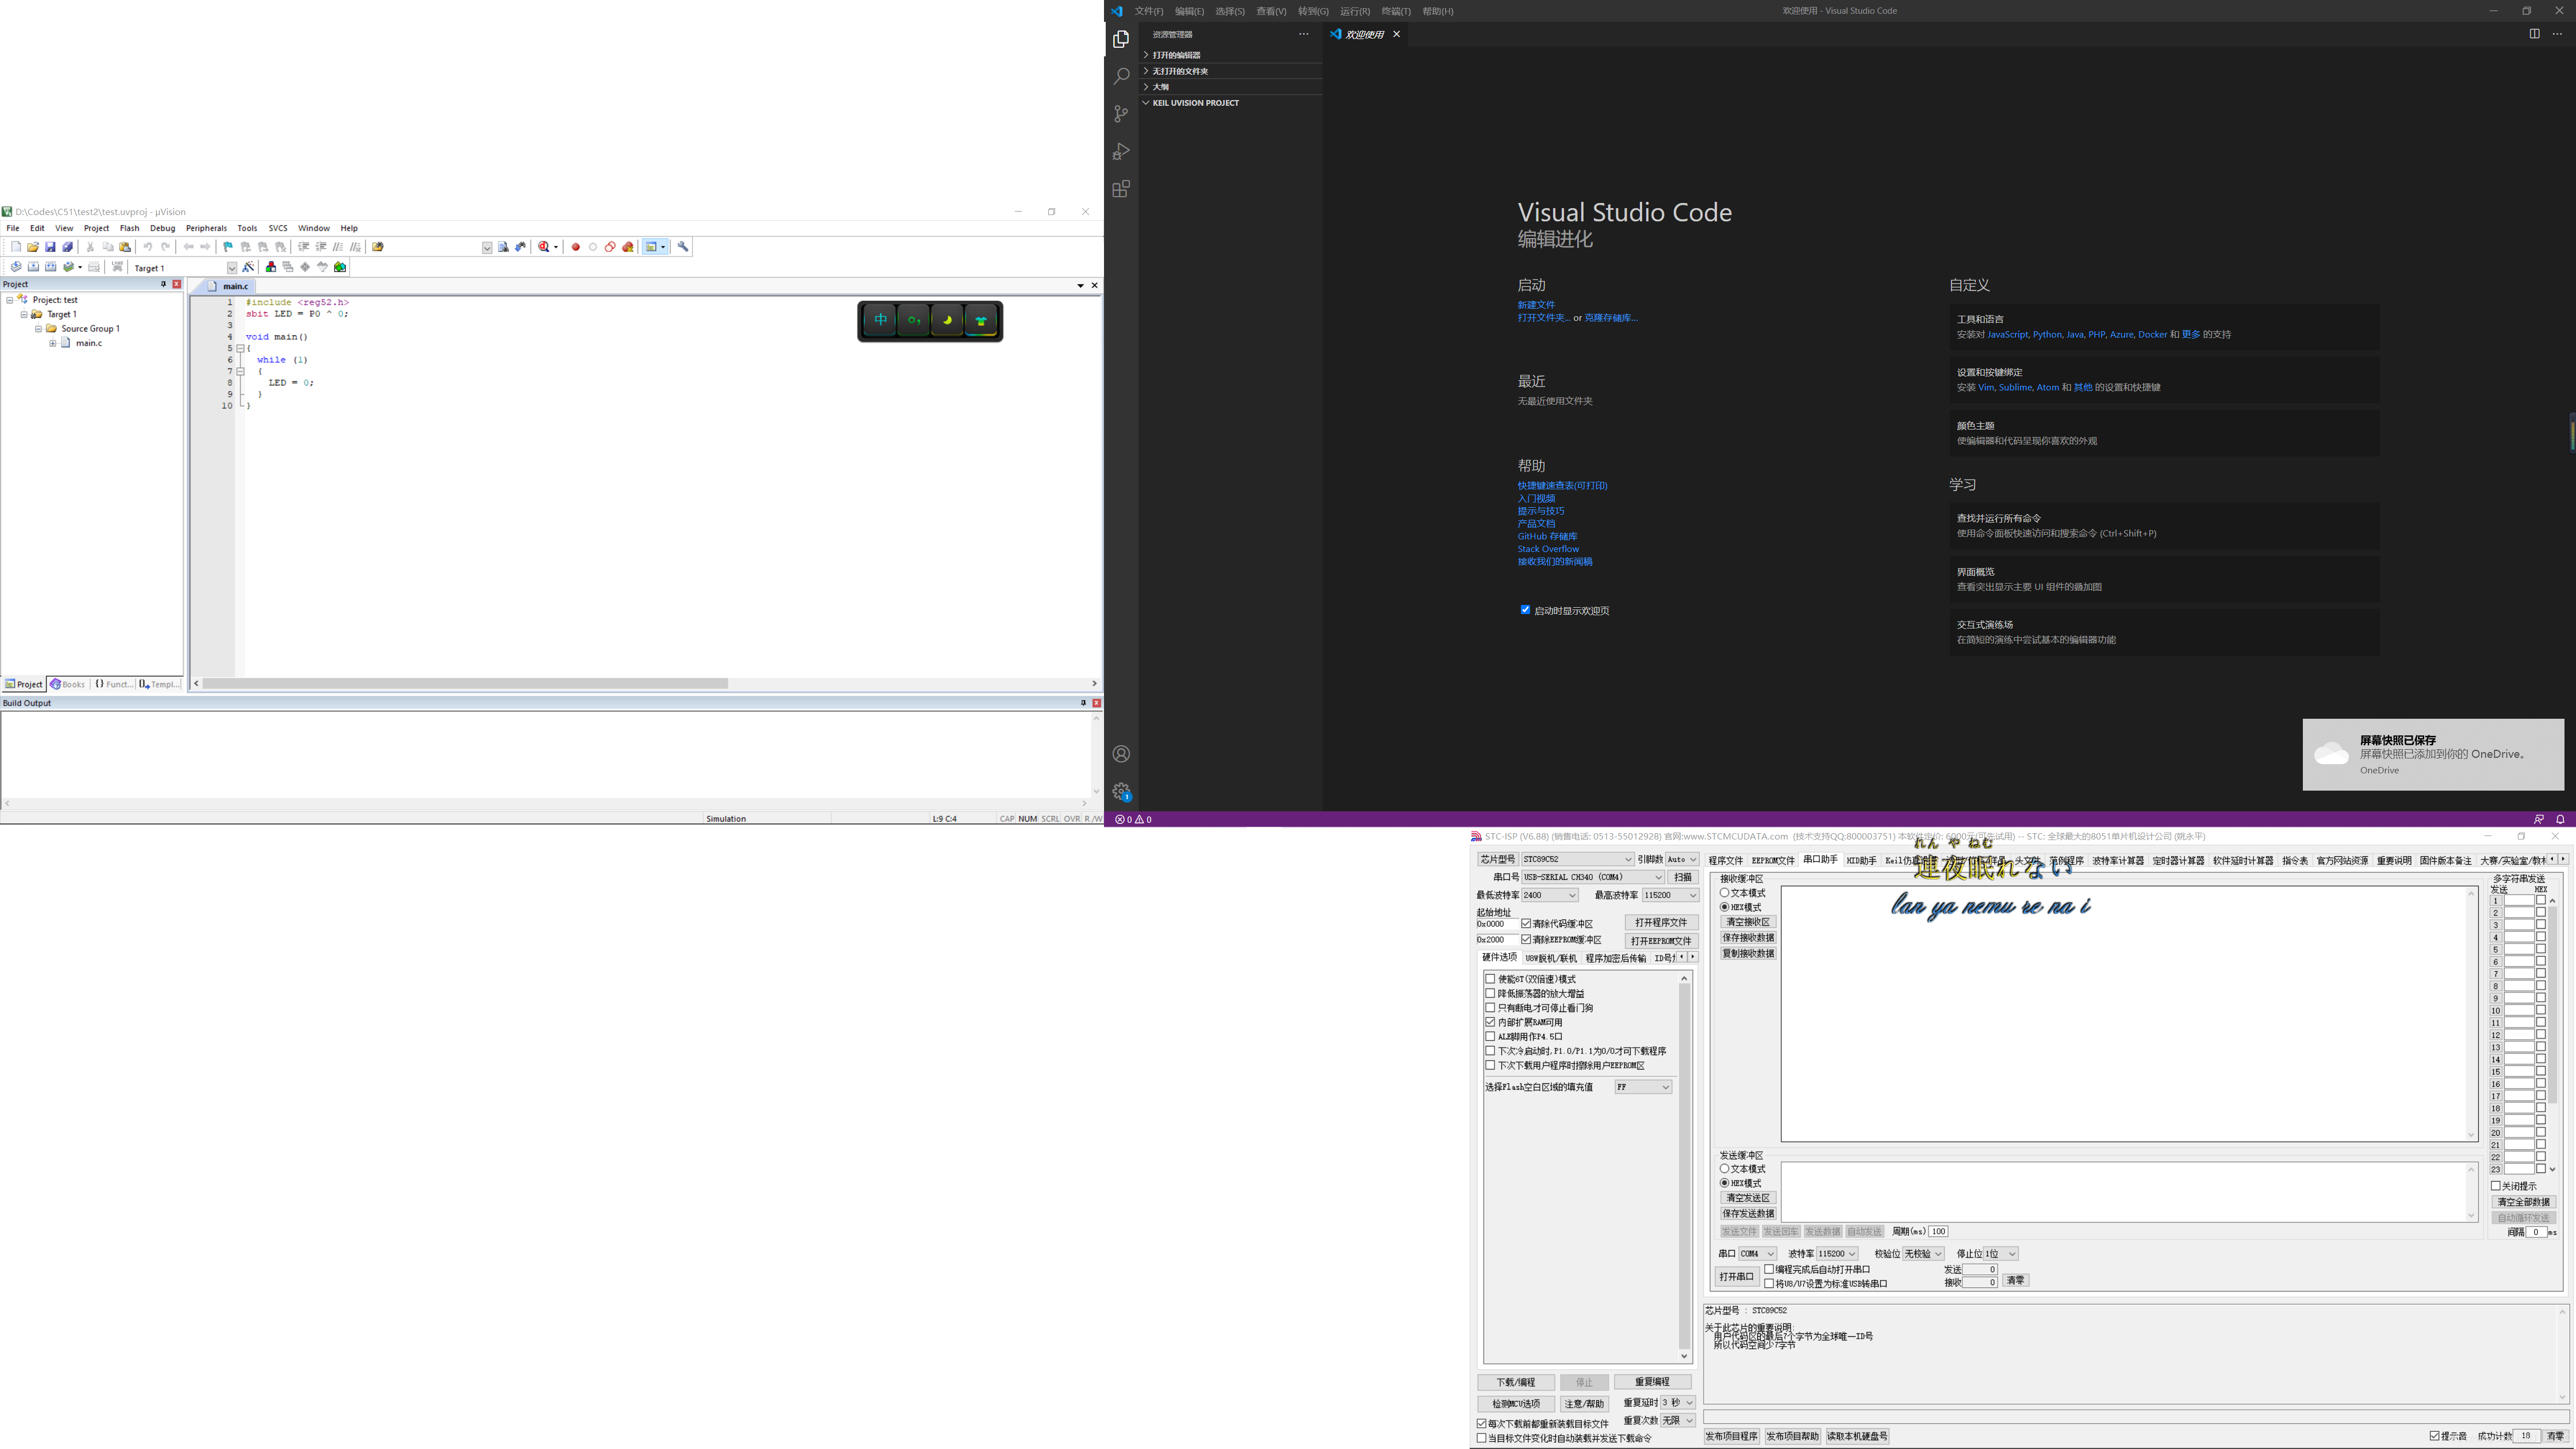Open VS Code Explorer sidebar icon
2576x1449 pixels.
[1121, 39]
